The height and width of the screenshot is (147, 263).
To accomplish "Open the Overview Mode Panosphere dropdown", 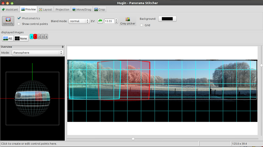I will click(x=38, y=52).
